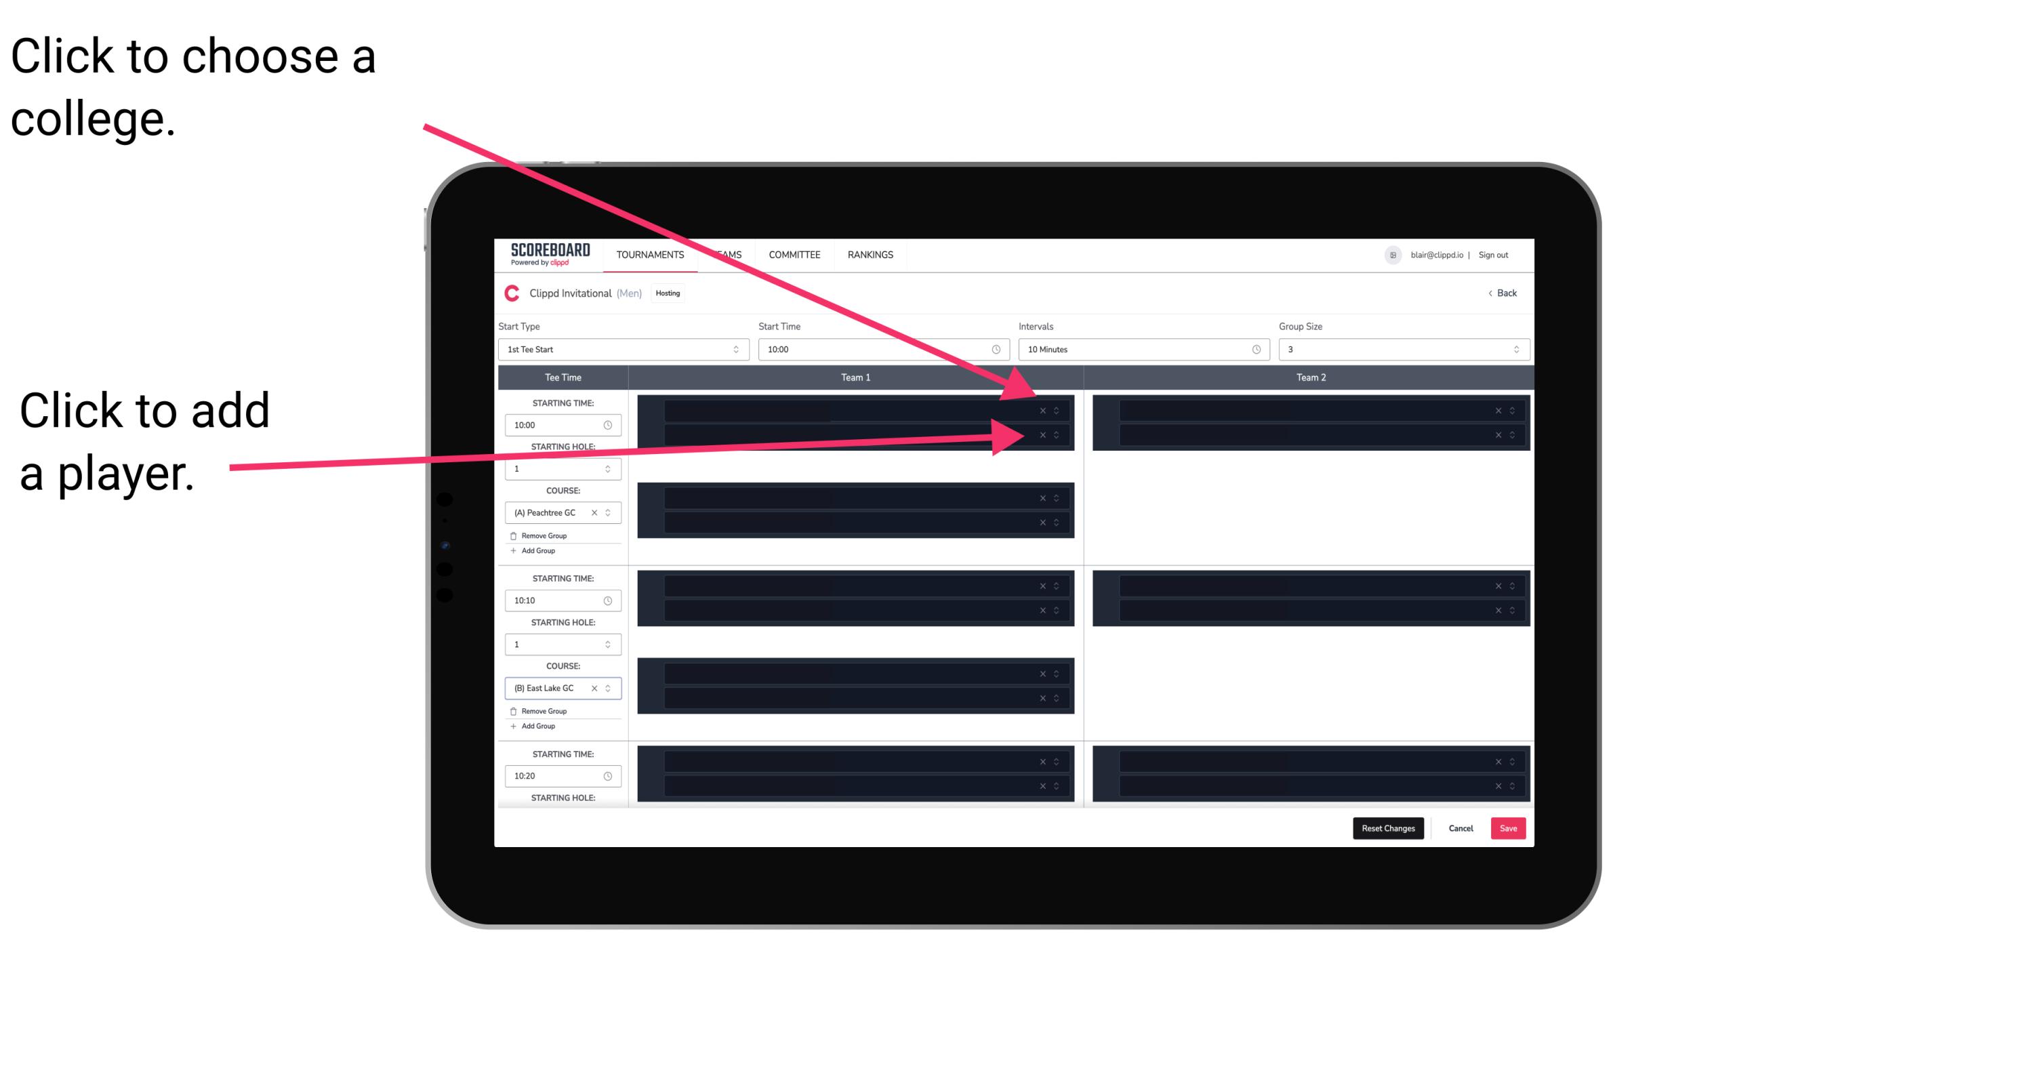Click the X icon on Team 1 first slot
This screenshot has width=2021, height=1087.
[x=1042, y=411]
